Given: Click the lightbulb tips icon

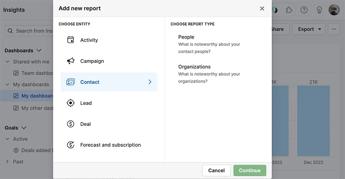Looking at the screenshot, I should pos(319,10).
